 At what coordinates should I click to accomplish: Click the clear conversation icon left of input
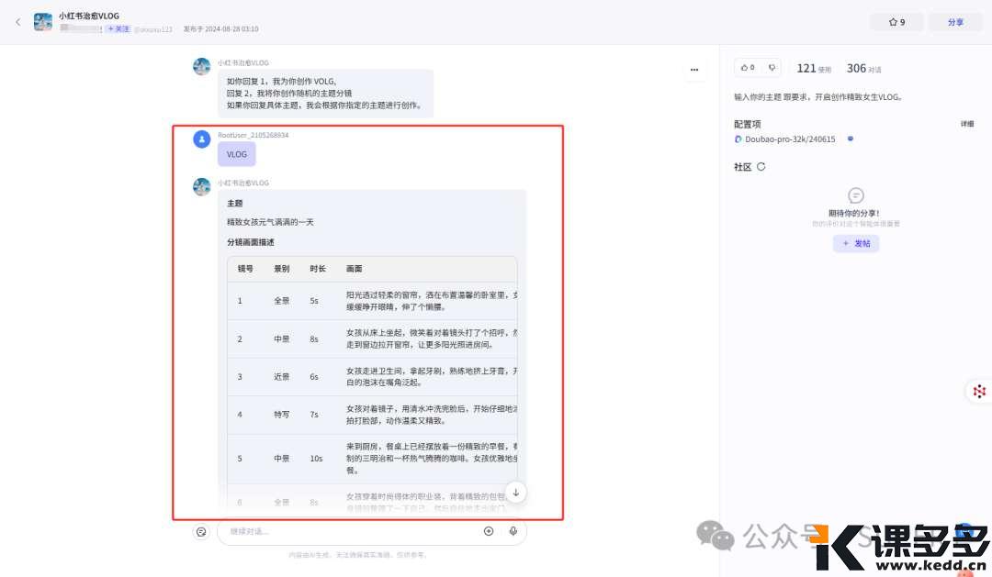[x=201, y=531]
